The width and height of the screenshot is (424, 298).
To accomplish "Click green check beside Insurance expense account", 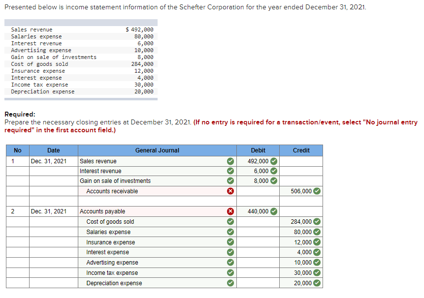I will coord(230,242).
